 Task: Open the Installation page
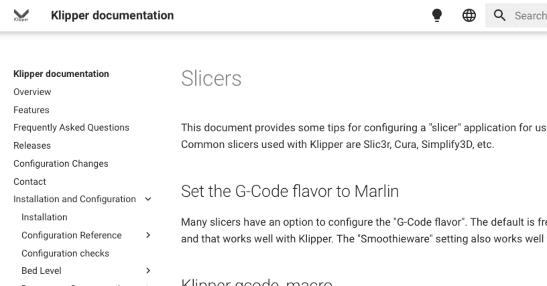pos(44,217)
